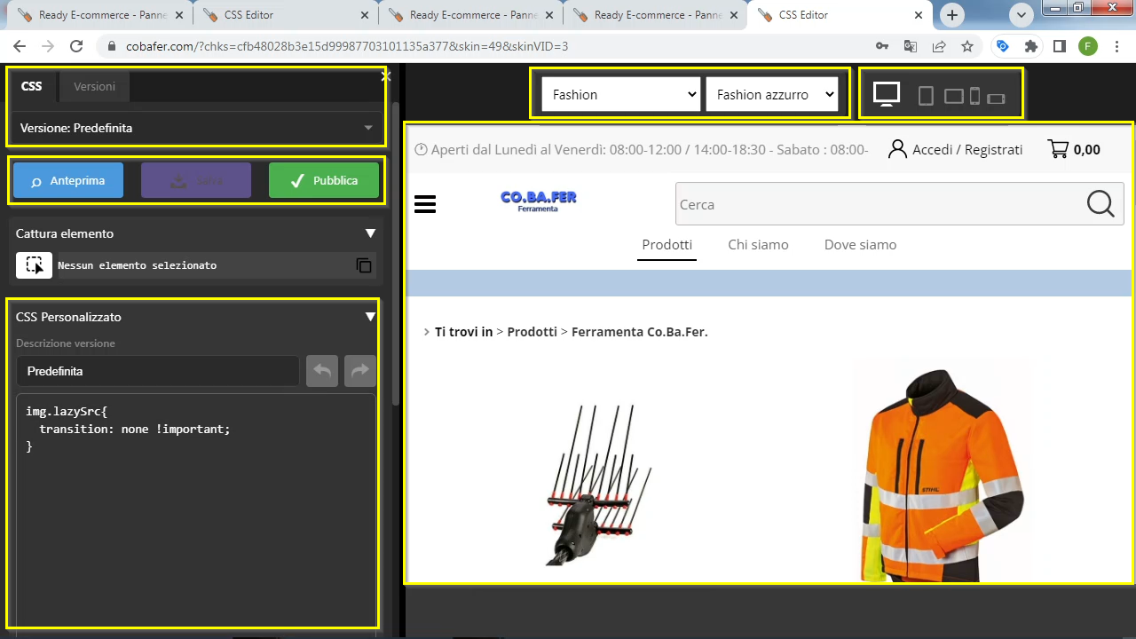
Task: Click the green Pubblica button
Action: (324, 180)
